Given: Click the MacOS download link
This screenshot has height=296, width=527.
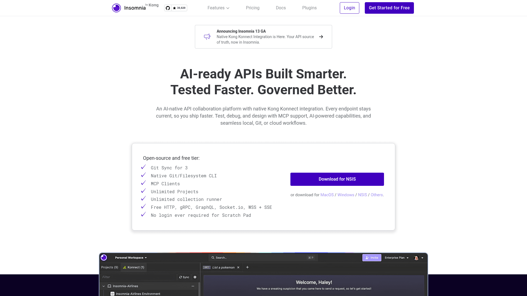Looking at the screenshot, I should coord(327,195).
